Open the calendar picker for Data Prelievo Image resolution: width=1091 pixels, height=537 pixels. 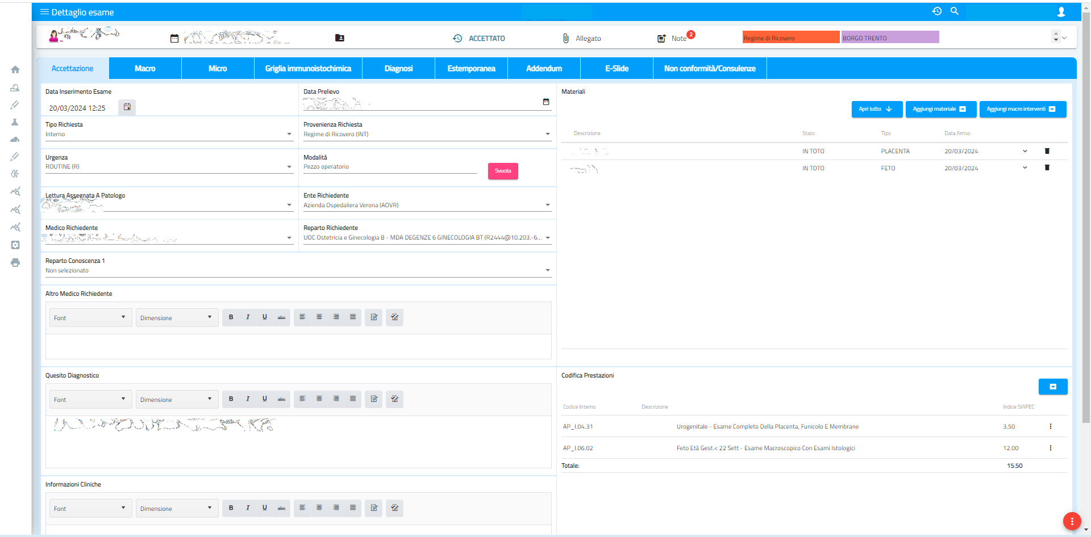546,102
